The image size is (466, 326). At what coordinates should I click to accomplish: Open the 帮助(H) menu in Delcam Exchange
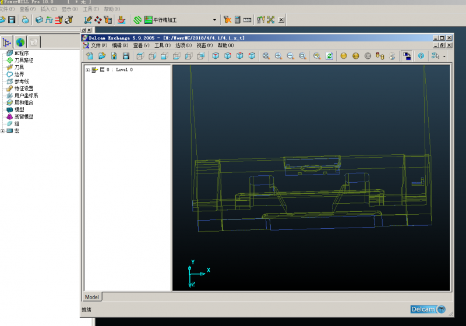225,45
